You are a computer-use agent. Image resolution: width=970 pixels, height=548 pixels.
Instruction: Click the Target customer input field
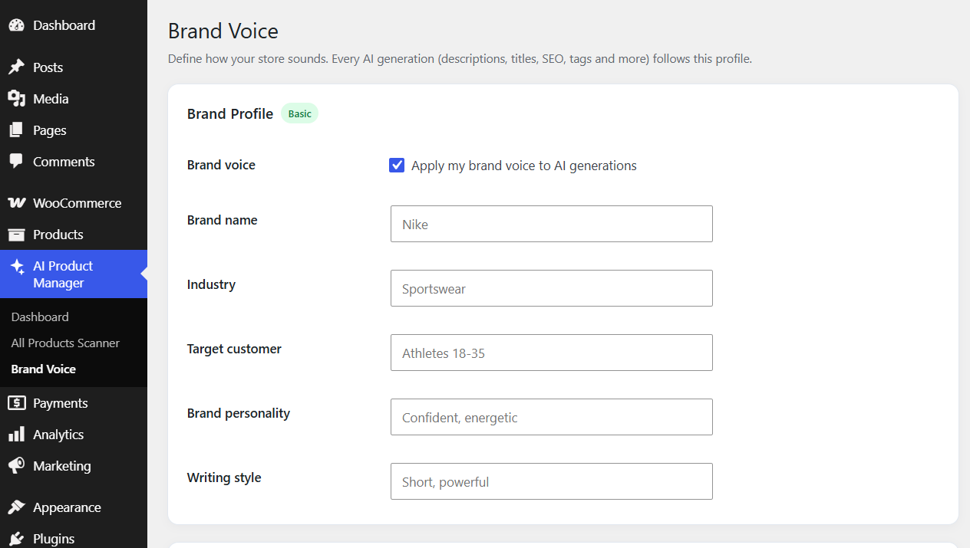coord(552,353)
